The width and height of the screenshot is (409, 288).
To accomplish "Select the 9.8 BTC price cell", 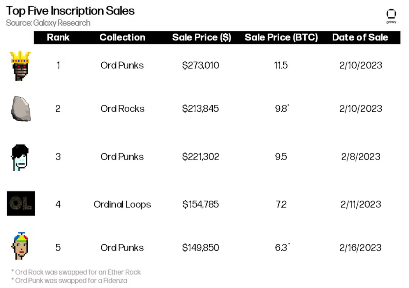I will tap(282, 108).
